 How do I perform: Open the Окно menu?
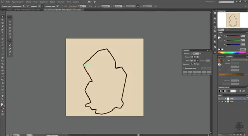tap(69, 2)
